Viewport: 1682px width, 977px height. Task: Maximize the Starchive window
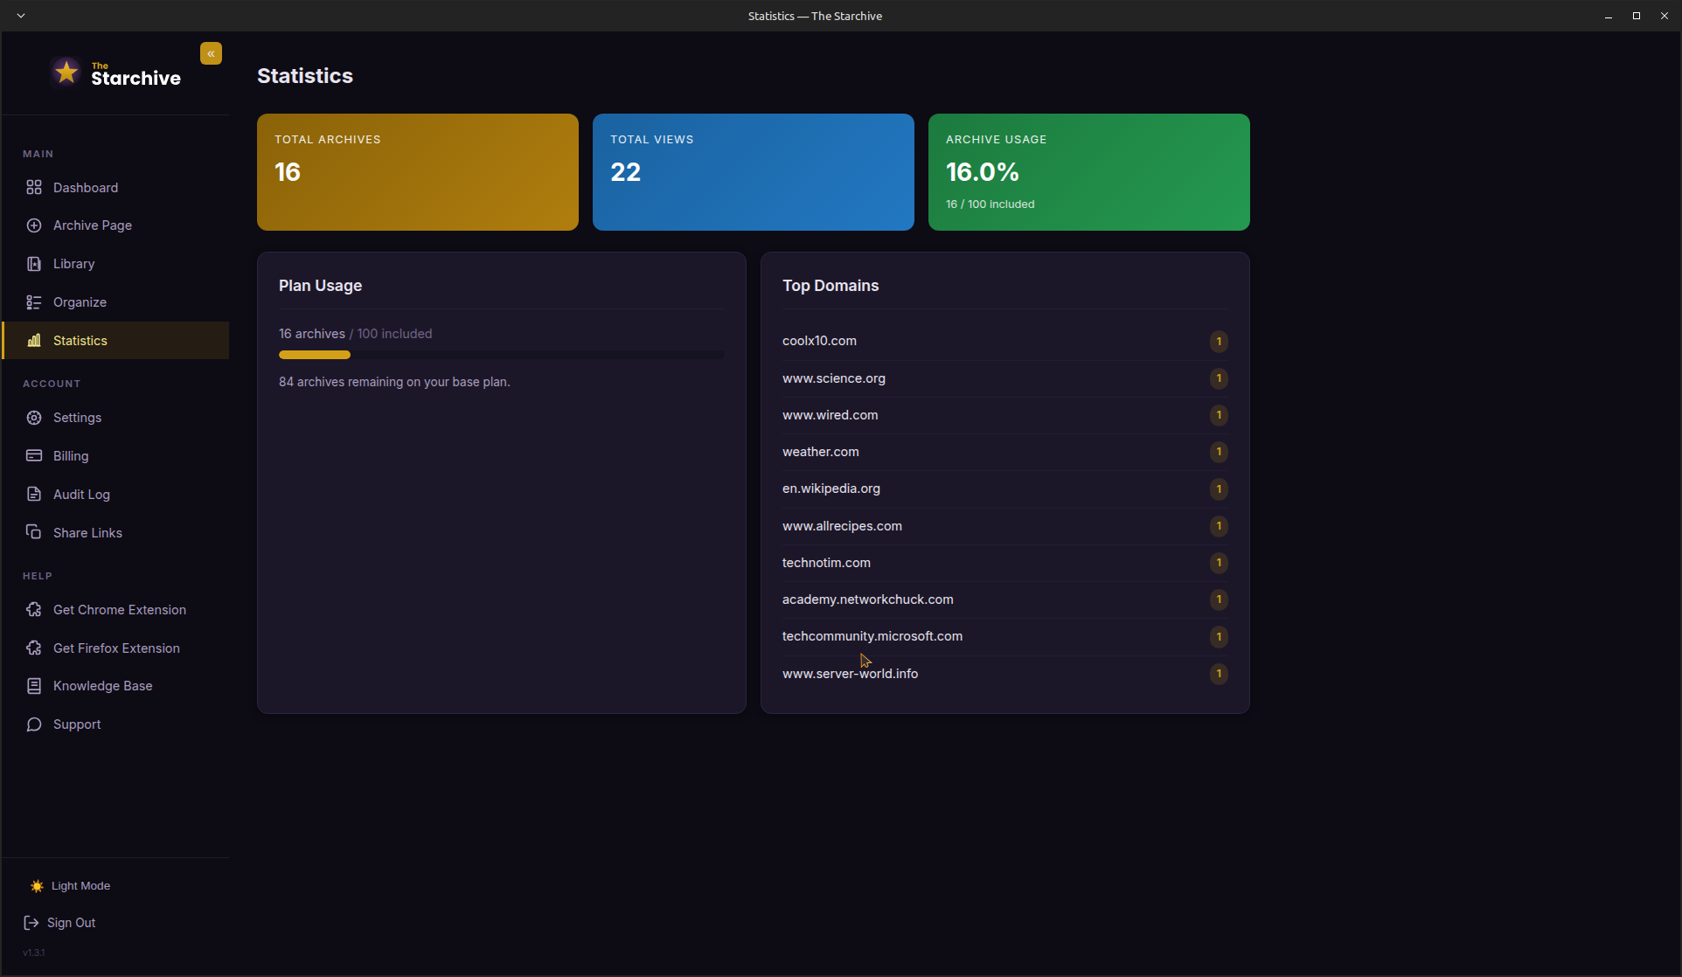[1637, 16]
